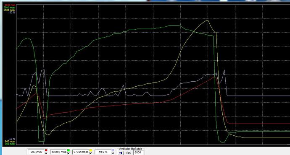
Task: Click the 19.9 % value field
Action: pos(103,152)
